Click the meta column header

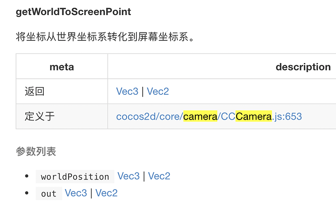[x=62, y=67]
